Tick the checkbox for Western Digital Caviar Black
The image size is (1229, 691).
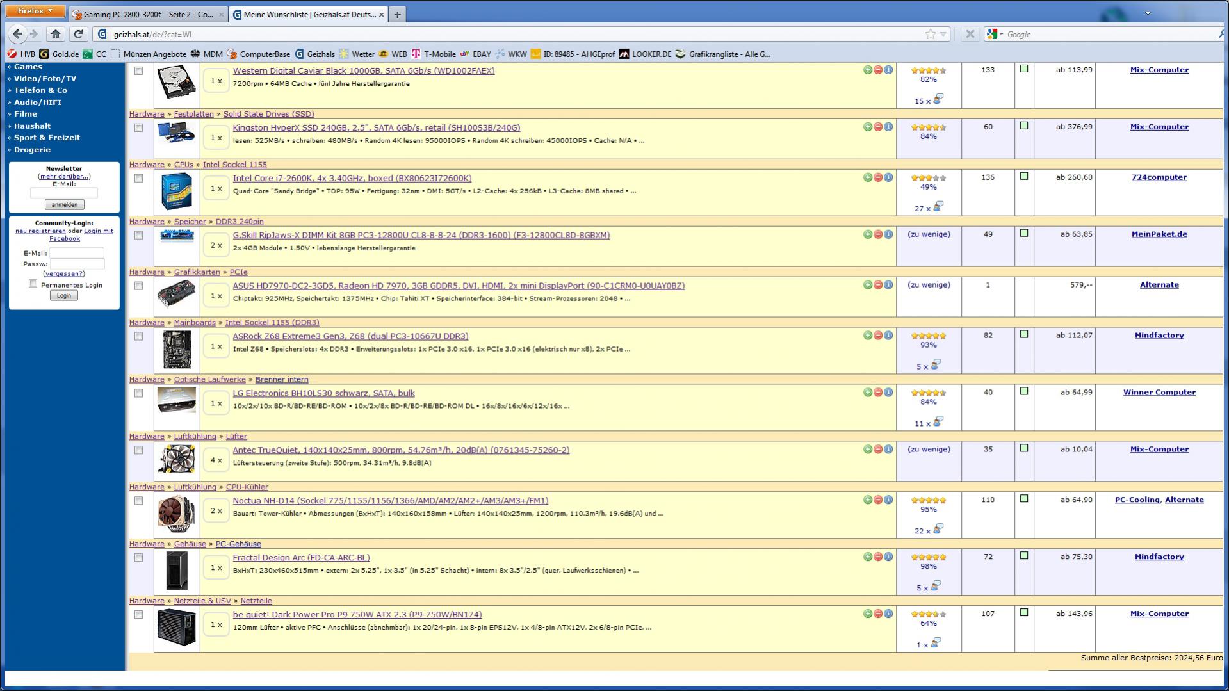pos(138,71)
